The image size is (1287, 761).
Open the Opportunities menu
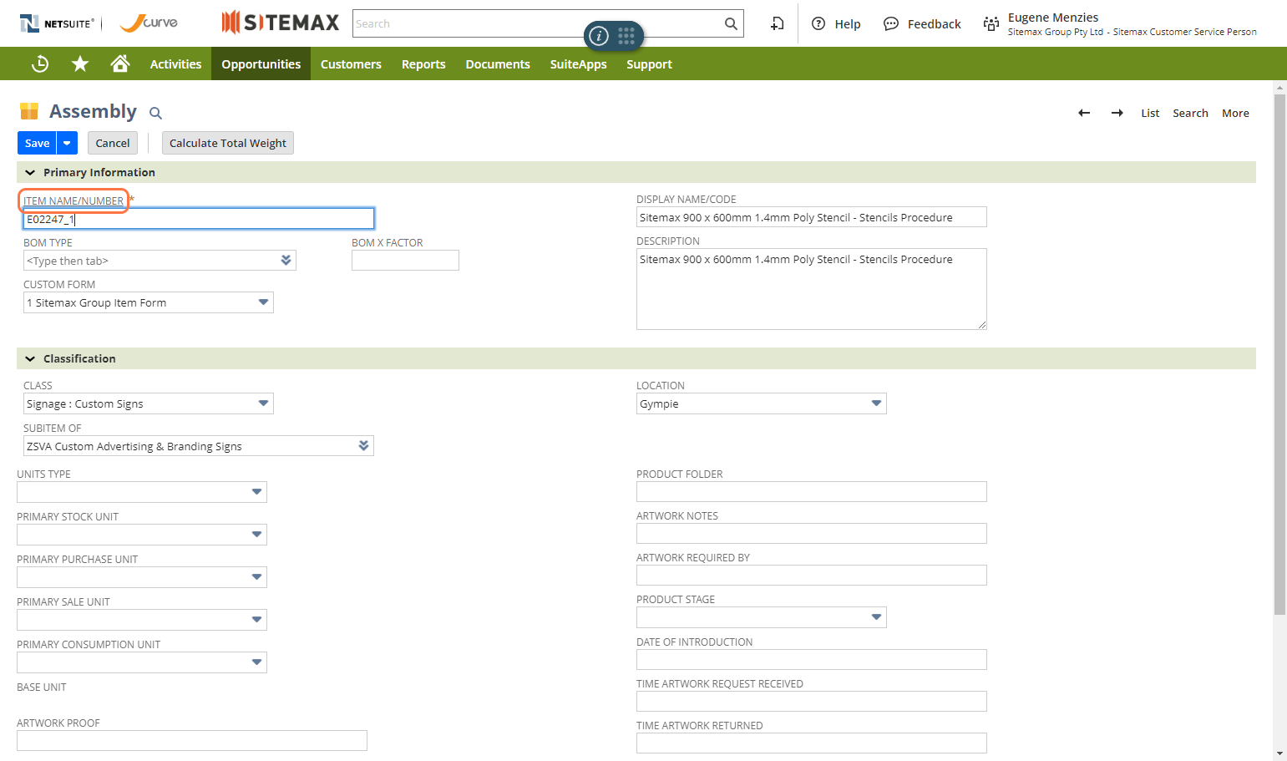click(x=261, y=63)
